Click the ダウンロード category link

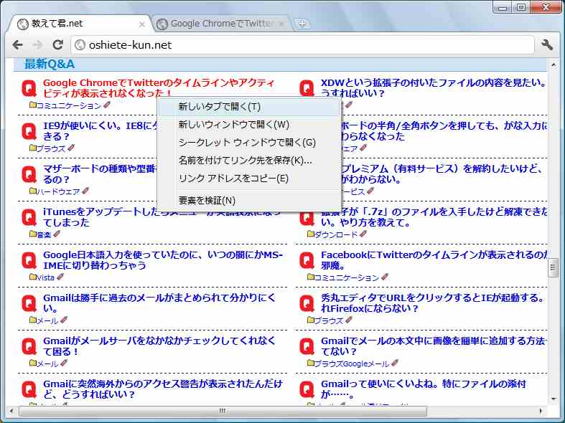click(x=336, y=234)
